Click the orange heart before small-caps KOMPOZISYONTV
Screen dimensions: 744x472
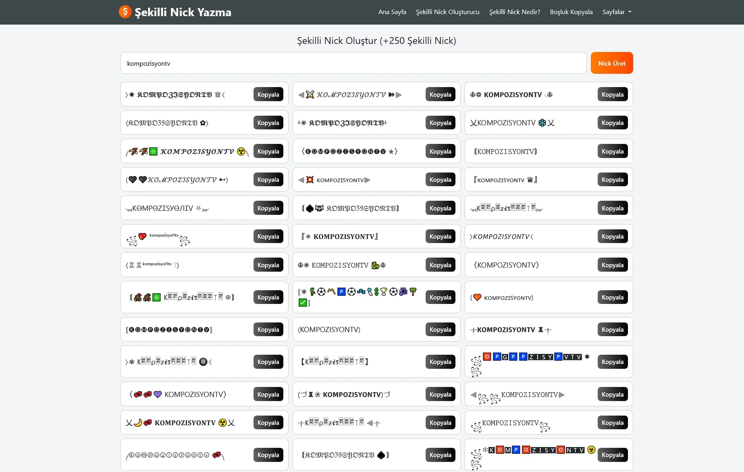[x=477, y=297]
